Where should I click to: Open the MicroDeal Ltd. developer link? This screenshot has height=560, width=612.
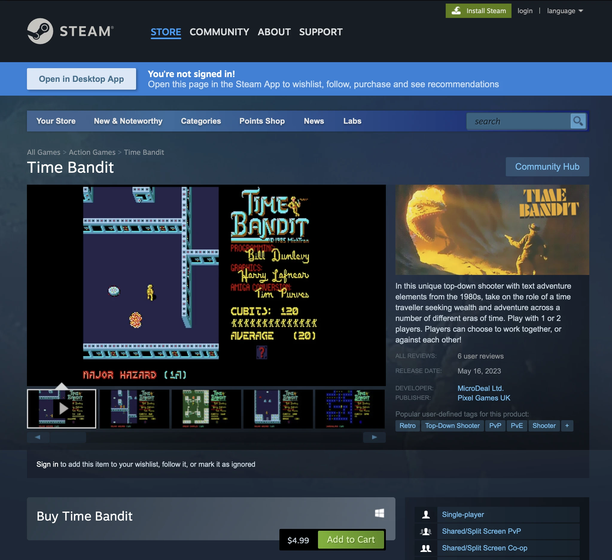pos(480,388)
